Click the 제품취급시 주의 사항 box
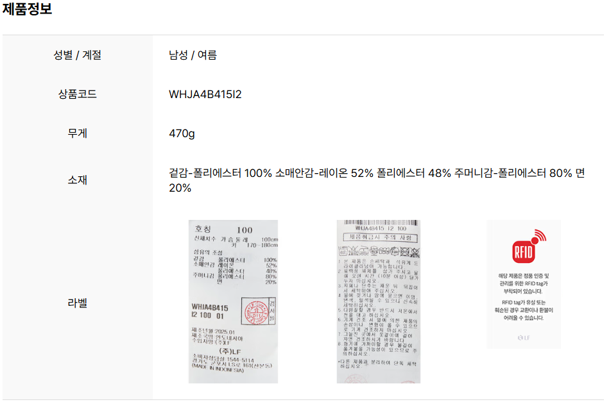Image resolution: width=611 pixels, height=402 pixels. [381, 237]
